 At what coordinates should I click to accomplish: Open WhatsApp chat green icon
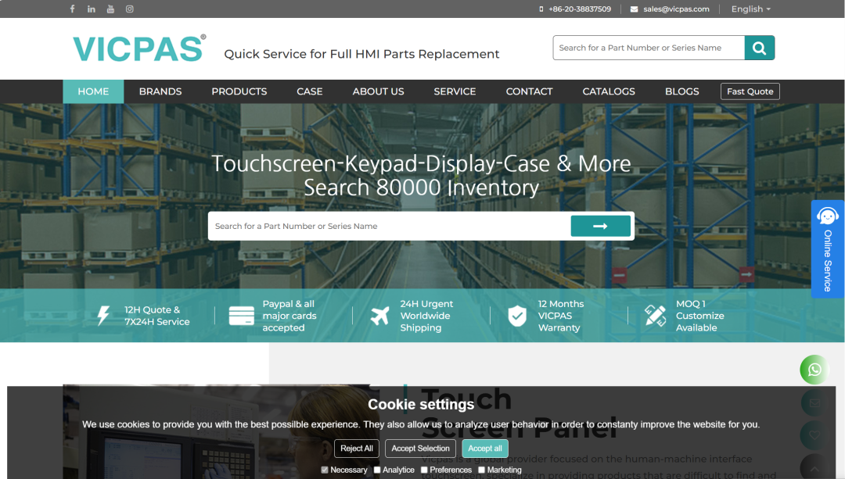tap(814, 370)
